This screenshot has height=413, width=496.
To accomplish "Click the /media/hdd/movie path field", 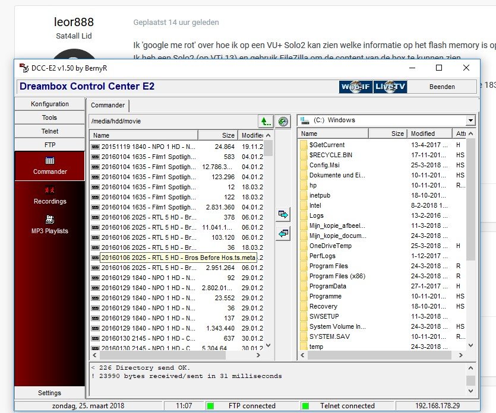I will click(172, 121).
